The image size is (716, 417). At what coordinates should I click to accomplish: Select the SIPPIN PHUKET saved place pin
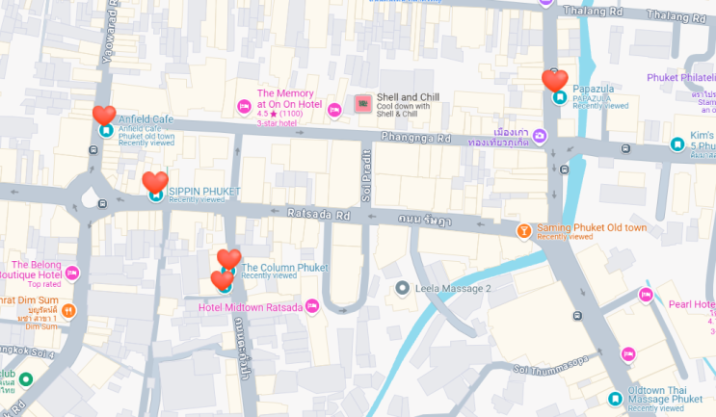(156, 195)
